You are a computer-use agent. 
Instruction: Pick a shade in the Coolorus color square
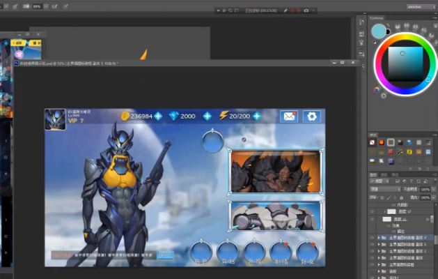coord(405,64)
